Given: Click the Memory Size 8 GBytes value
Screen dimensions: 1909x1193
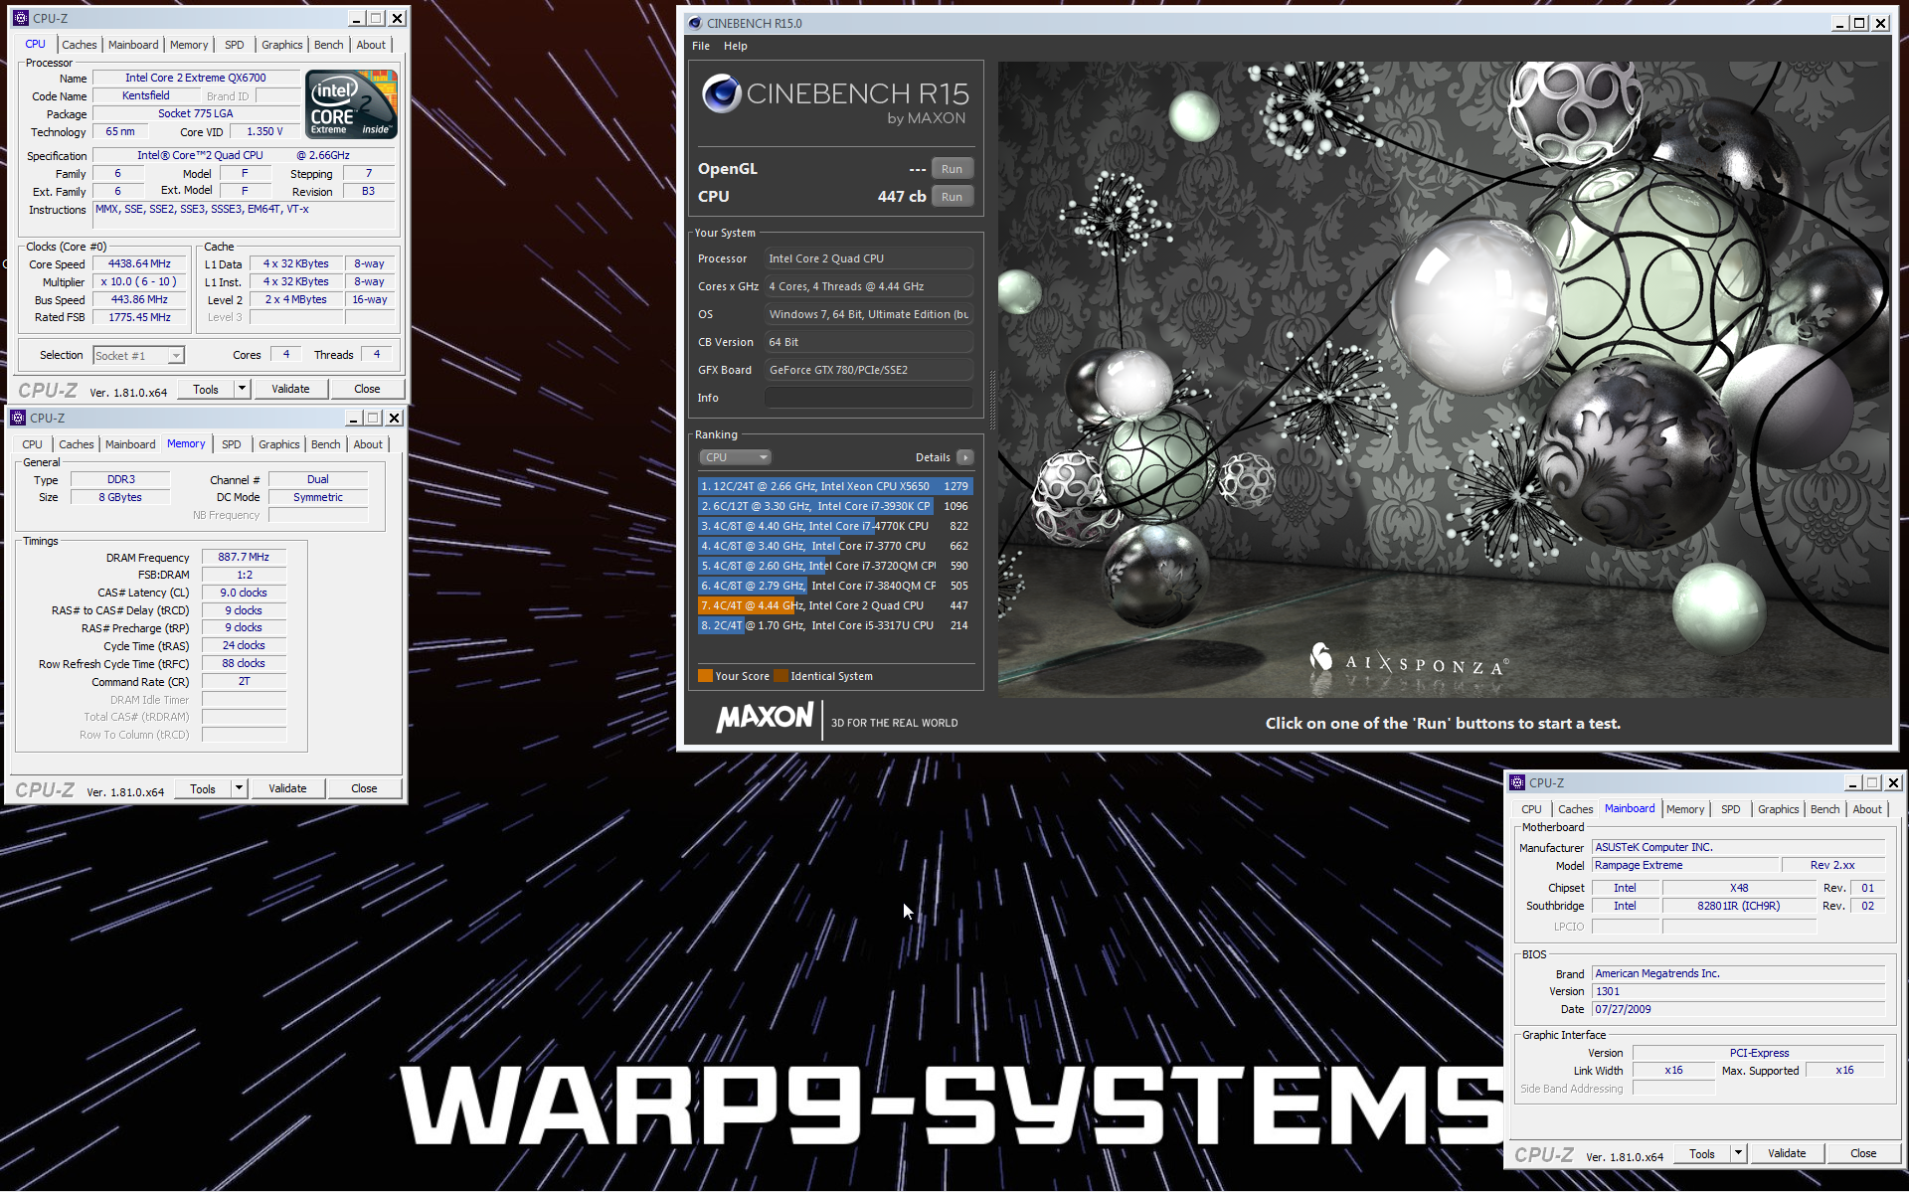Looking at the screenshot, I should (x=120, y=498).
